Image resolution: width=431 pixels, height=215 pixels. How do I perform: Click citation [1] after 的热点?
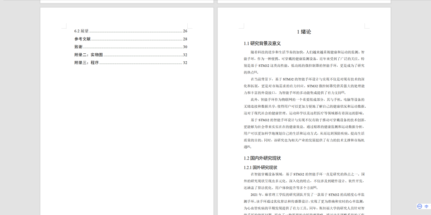(x=255, y=72)
